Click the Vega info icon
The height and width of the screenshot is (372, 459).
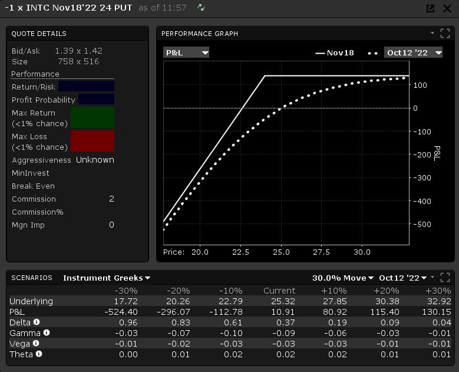36,343
